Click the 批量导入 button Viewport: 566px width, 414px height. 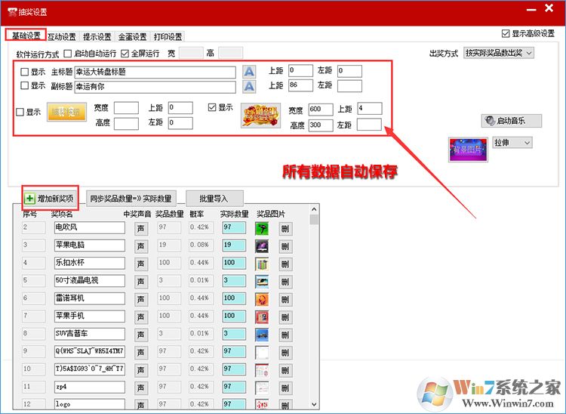coord(215,199)
